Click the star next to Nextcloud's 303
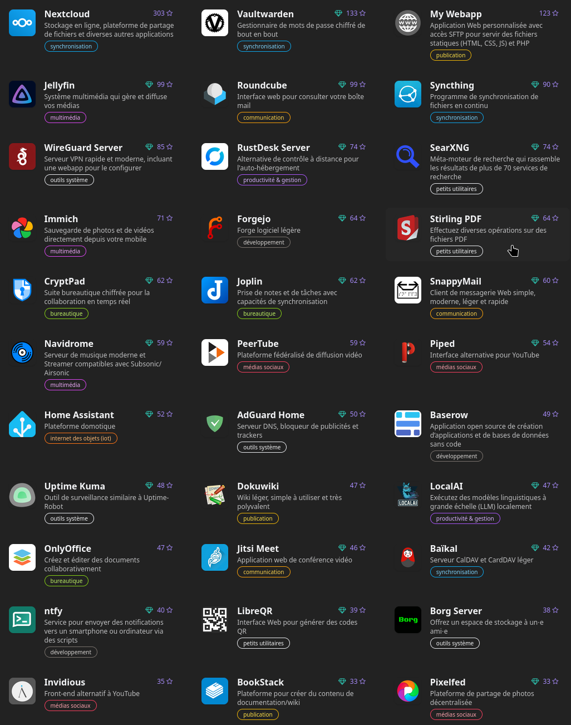This screenshot has width=571, height=725. [x=170, y=13]
